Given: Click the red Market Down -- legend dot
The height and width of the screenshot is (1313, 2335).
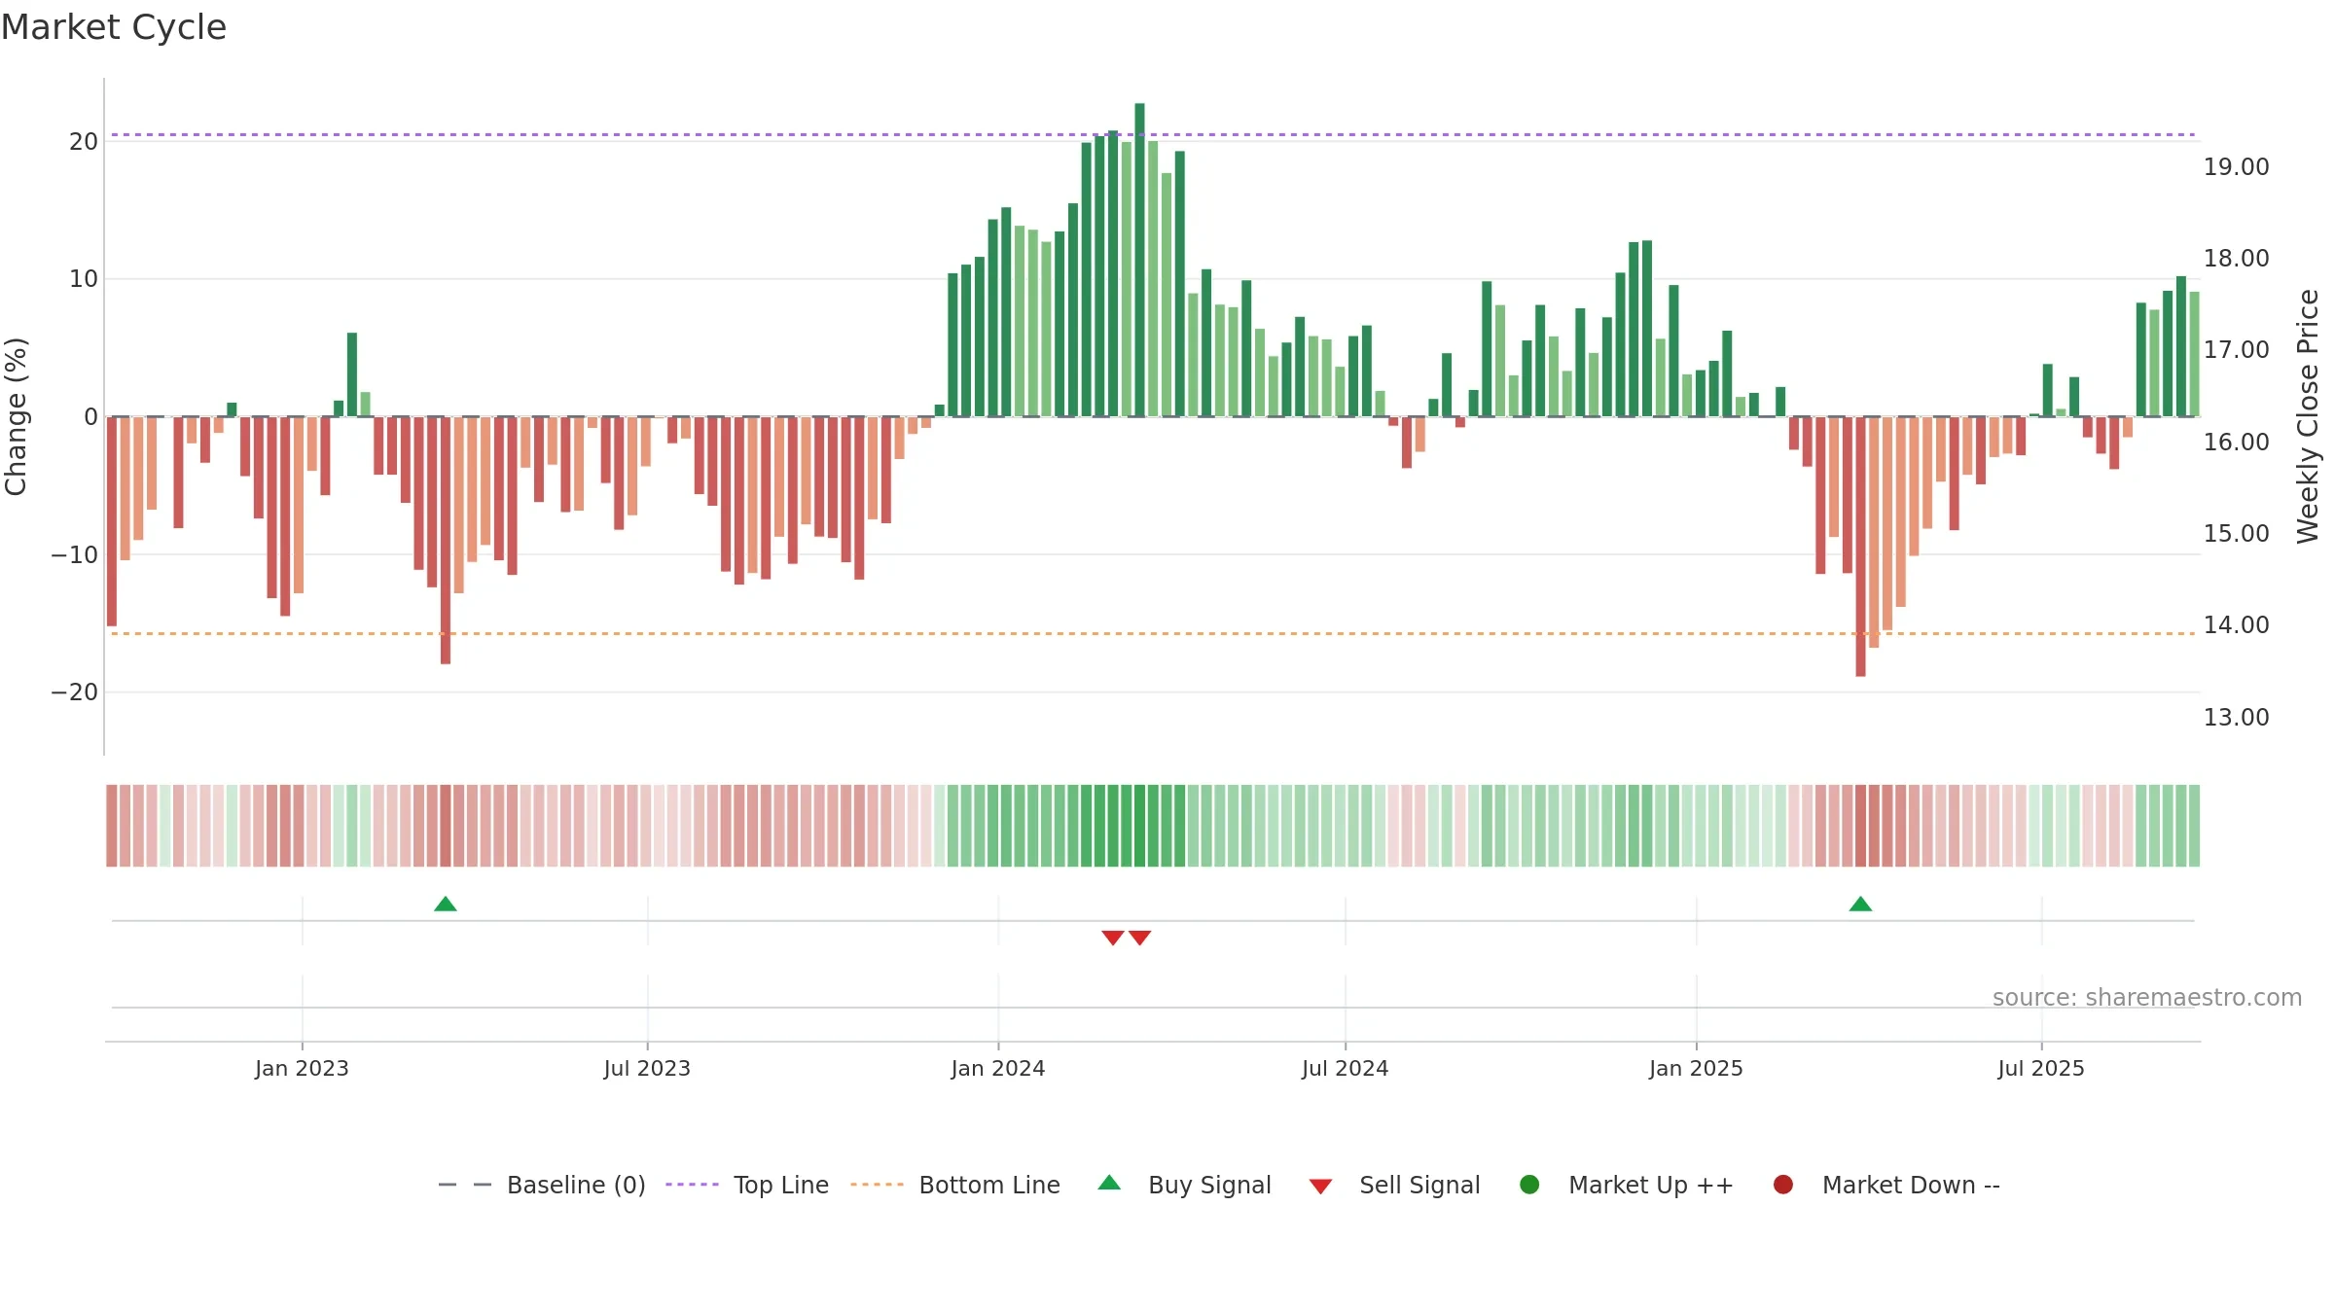Looking at the screenshot, I should point(1783,1185).
